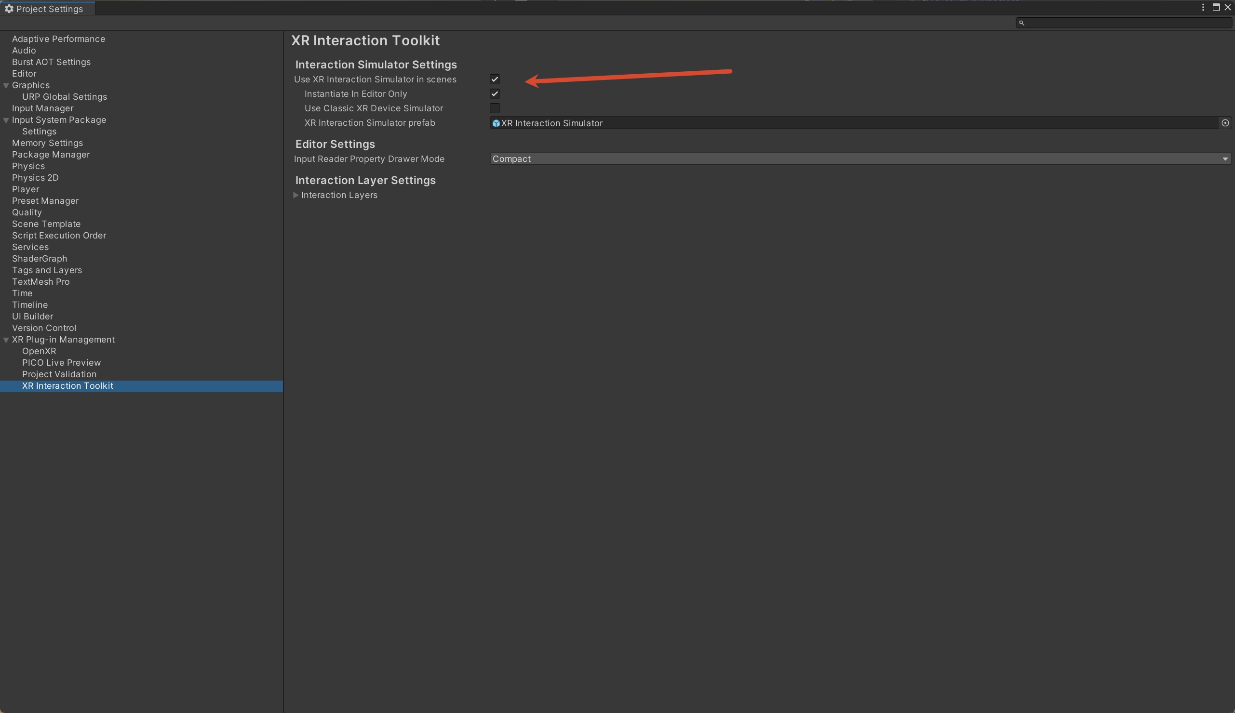Enable Use Classic XR Device Simulator
This screenshot has height=713, width=1235.
tap(495, 108)
